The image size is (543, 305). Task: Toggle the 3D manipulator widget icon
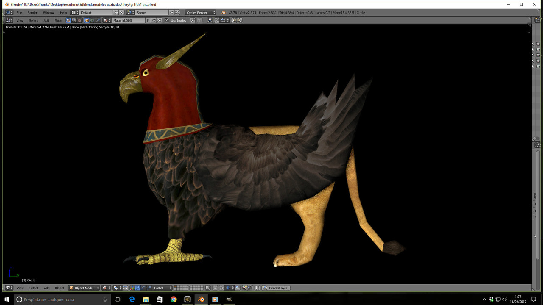point(132,288)
